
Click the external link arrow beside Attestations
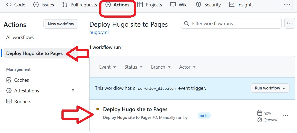tap(73, 91)
